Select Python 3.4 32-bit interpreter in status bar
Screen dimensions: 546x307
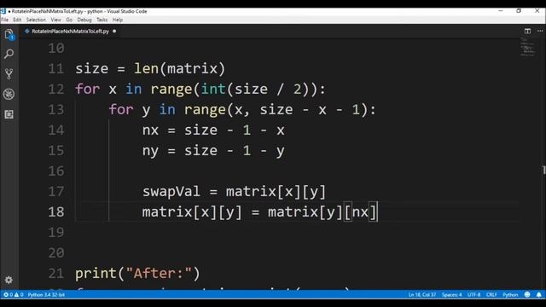coord(46,294)
